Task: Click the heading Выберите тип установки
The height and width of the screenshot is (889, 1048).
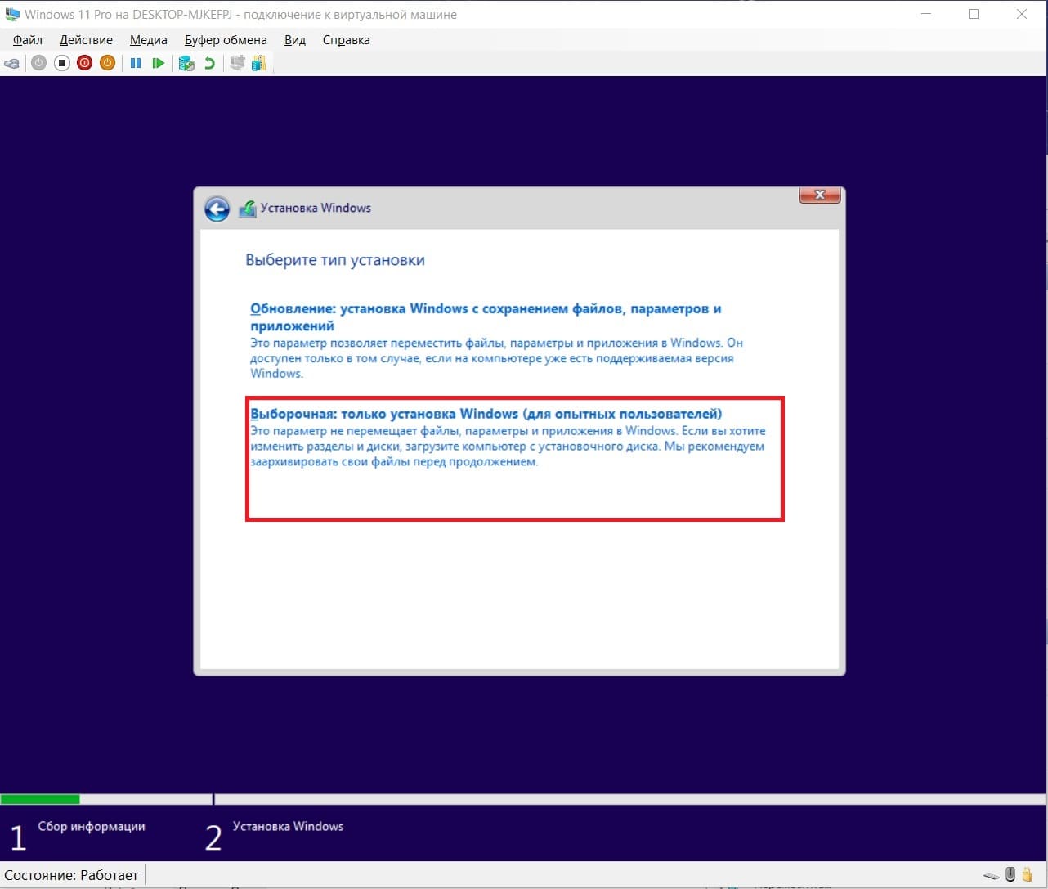Action: pyautogui.click(x=335, y=260)
